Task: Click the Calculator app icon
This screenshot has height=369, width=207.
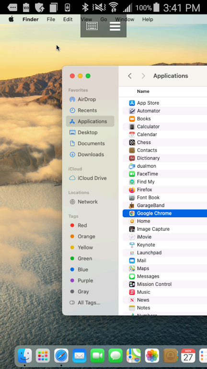Action: [x=132, y=127]
